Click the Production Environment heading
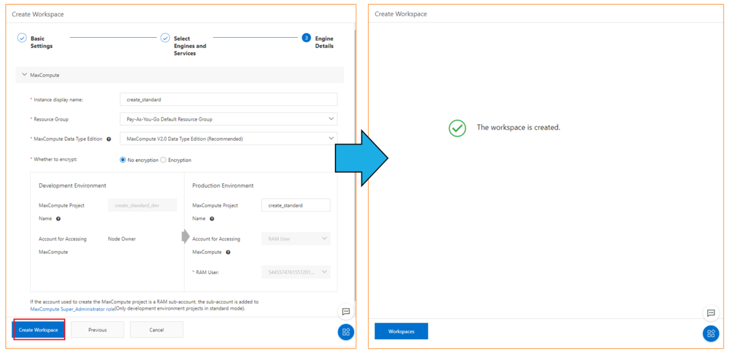This screenshot has height=355, width=731. [223, 186]
